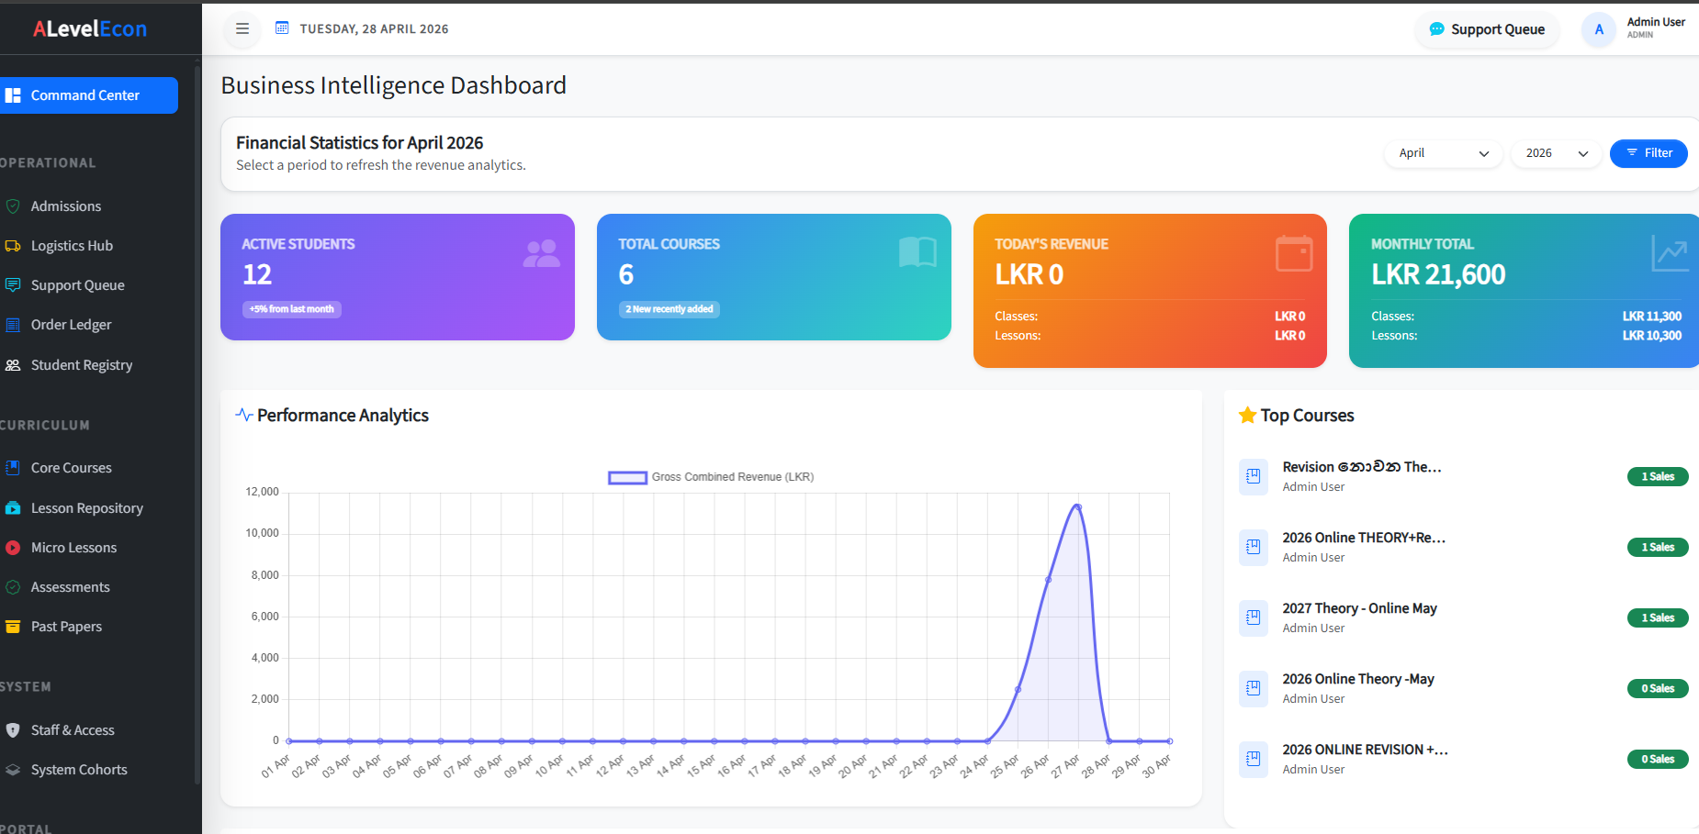
Task: Click the LKR 21,600 monthly total
Action: [x=1438, y=274]
